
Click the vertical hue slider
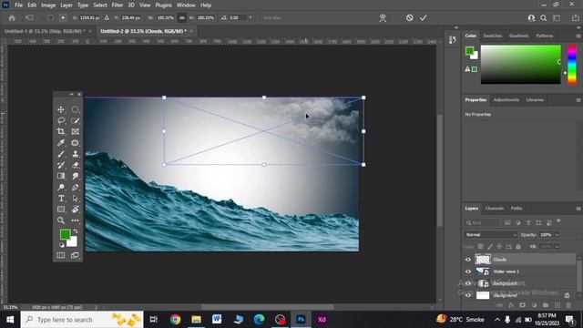tap(572, 65)
